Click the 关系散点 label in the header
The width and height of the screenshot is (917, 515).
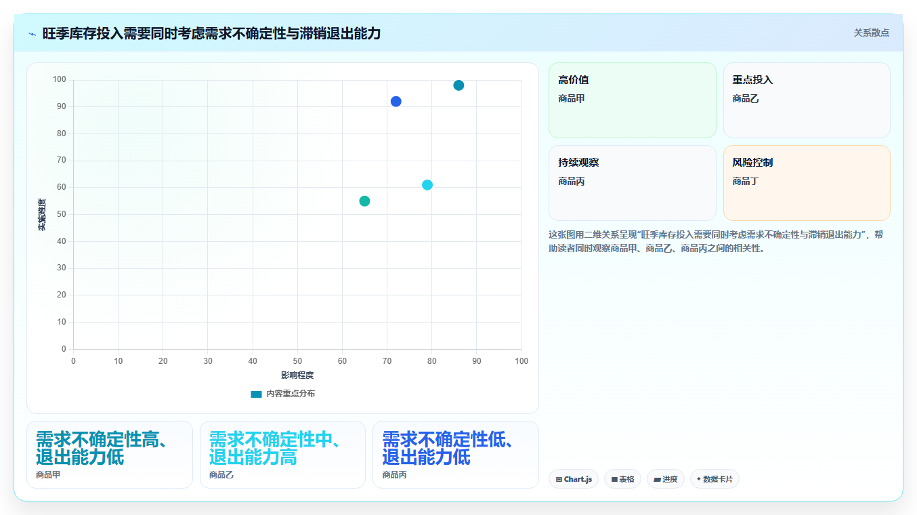[x=871, y=33]
